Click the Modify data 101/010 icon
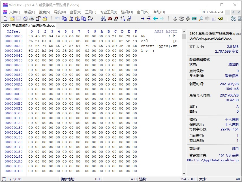 click(x=90, y=19)
